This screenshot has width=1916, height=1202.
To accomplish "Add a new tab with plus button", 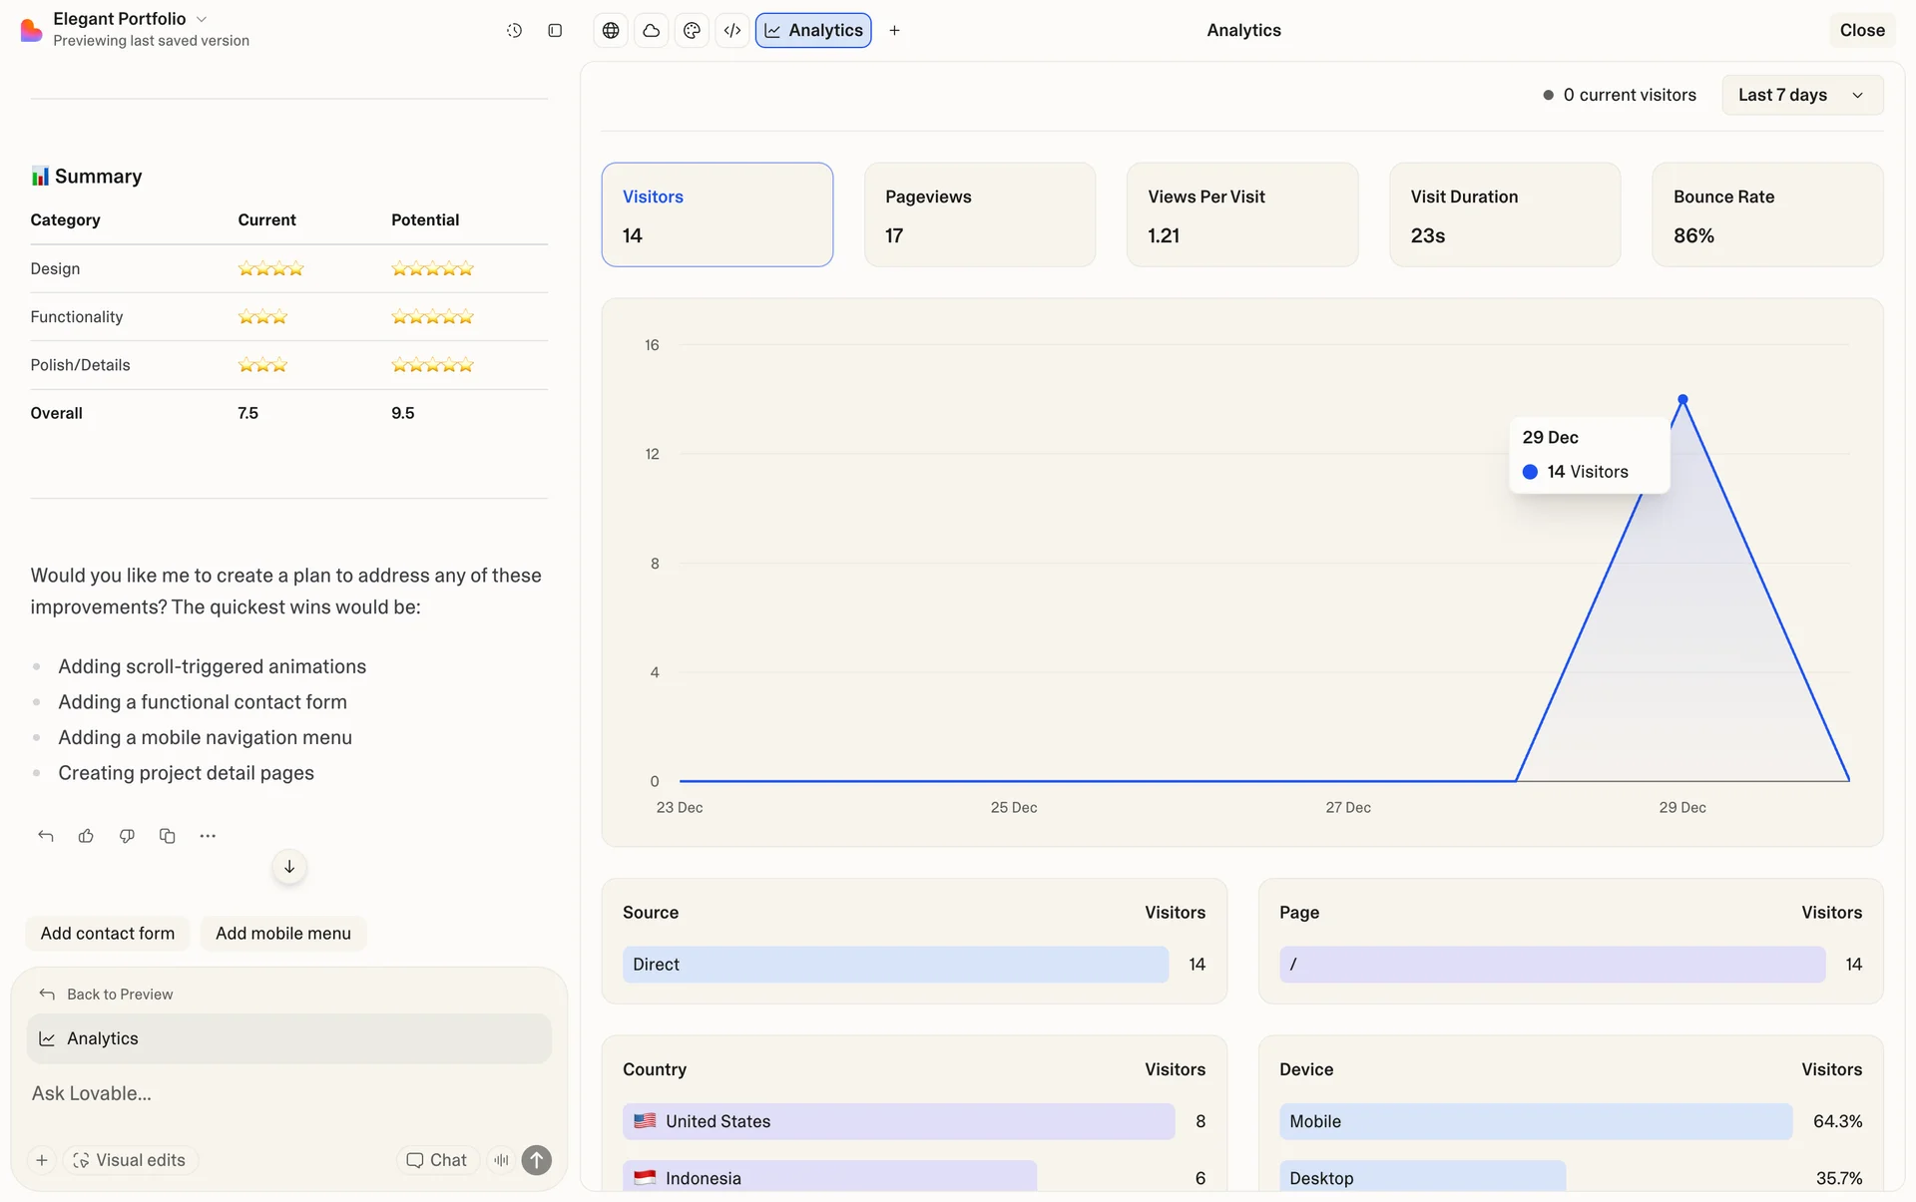I will tap(894, 31).
